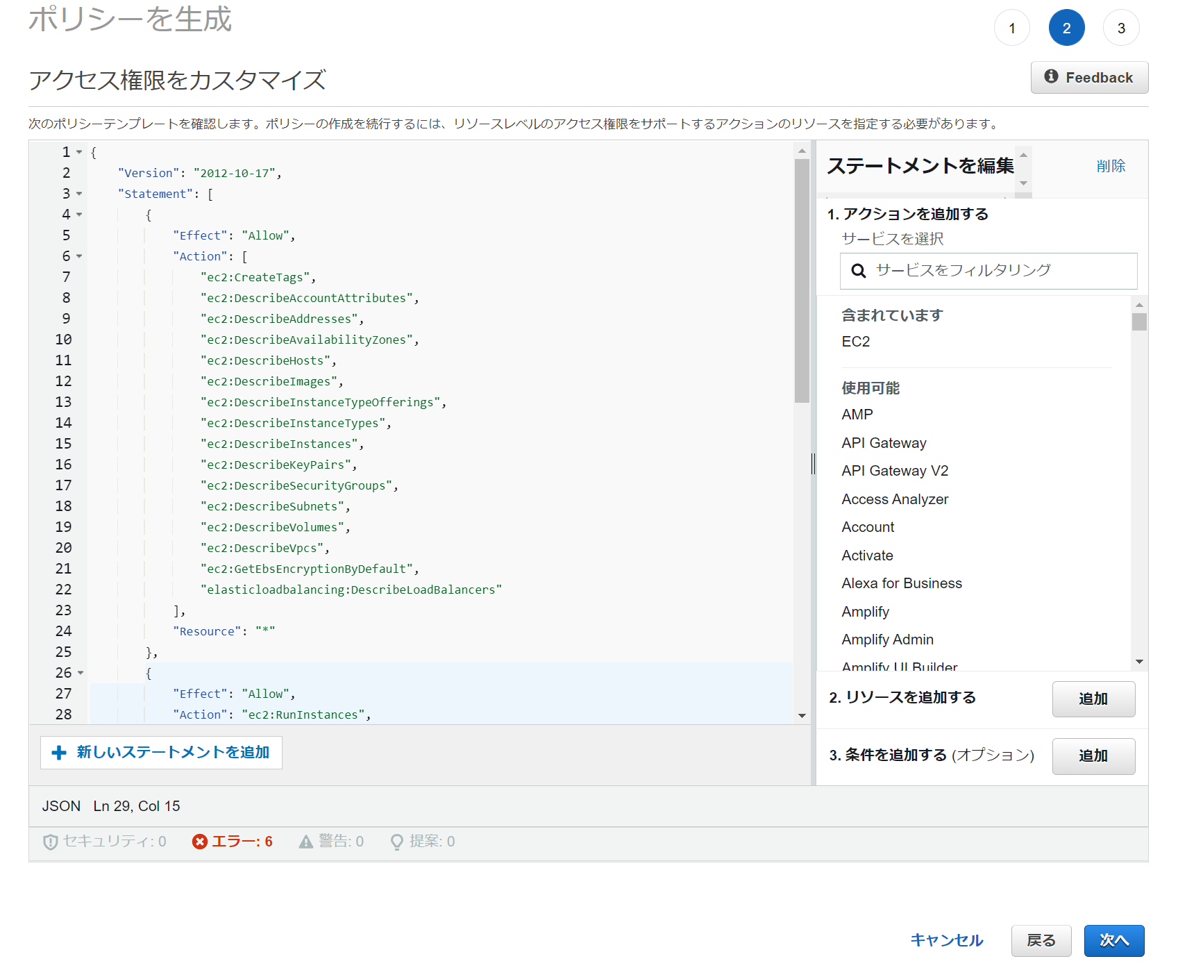Click the 次へ next button

click(x=1114, y=940)
